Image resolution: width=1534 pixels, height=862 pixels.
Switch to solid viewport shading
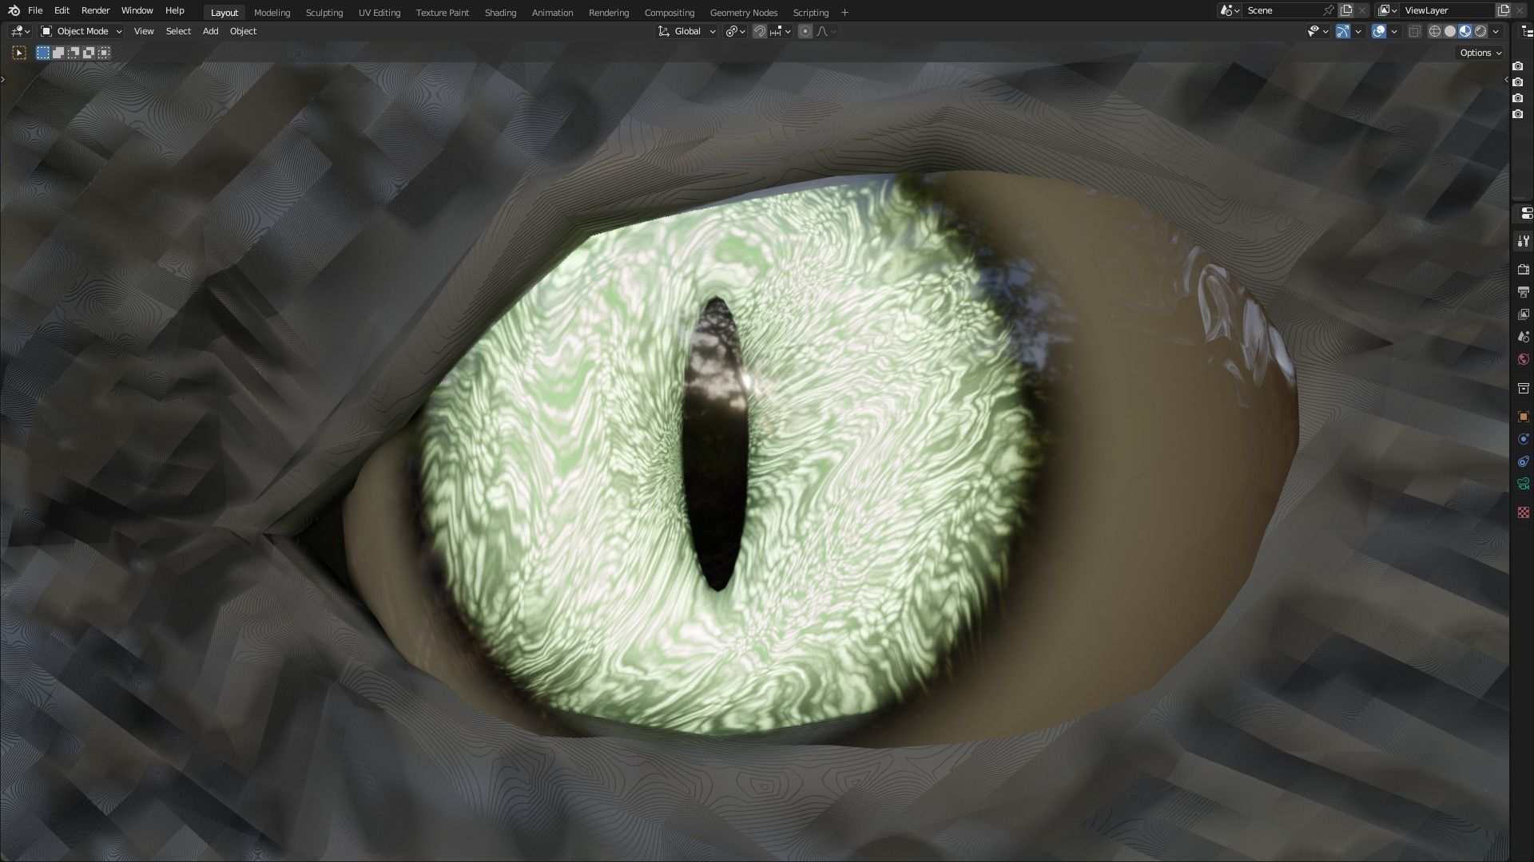tap(1450, 31)
